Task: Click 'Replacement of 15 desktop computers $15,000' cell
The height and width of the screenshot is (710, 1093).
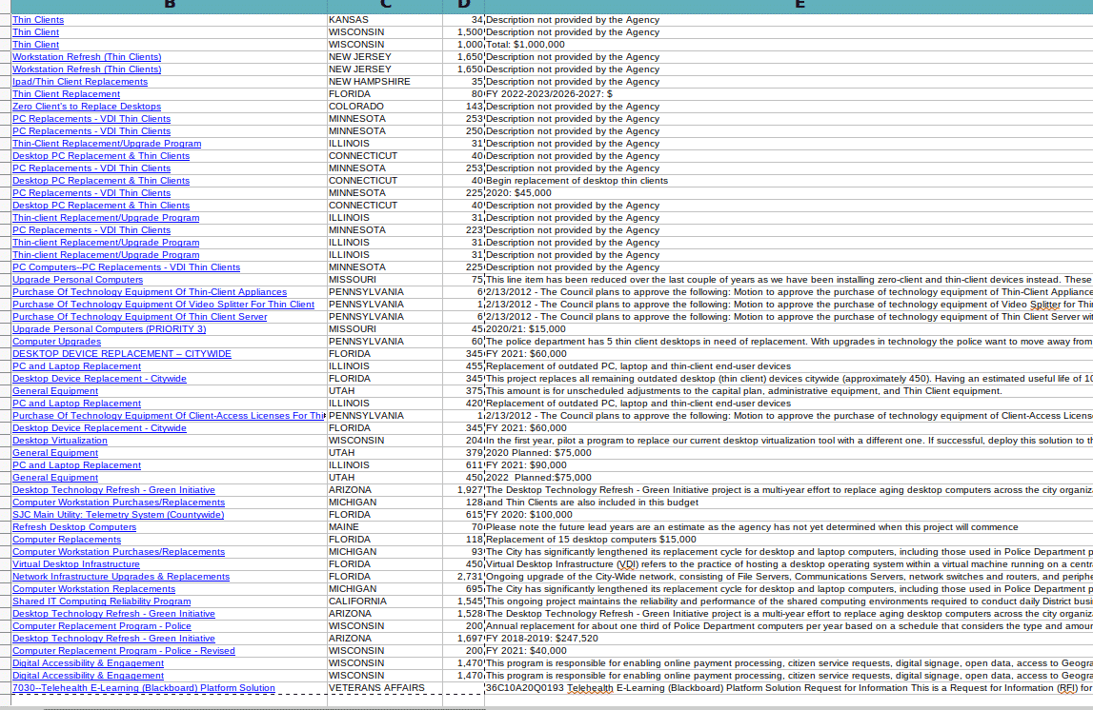Action: tap(788, 541)
